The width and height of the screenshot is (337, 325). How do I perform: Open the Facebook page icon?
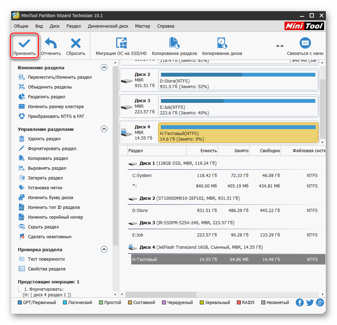300,303
